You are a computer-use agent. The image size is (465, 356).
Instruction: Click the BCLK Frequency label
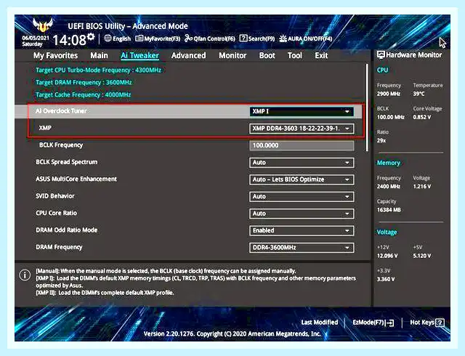(x=61, y=145)
